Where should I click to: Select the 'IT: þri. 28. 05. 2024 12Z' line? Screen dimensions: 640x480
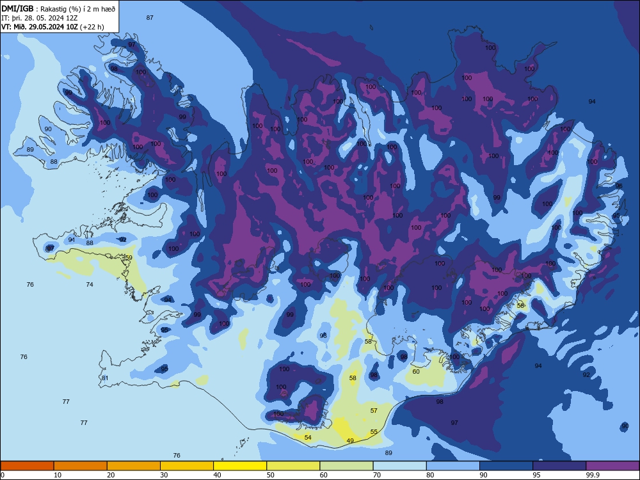40,18
